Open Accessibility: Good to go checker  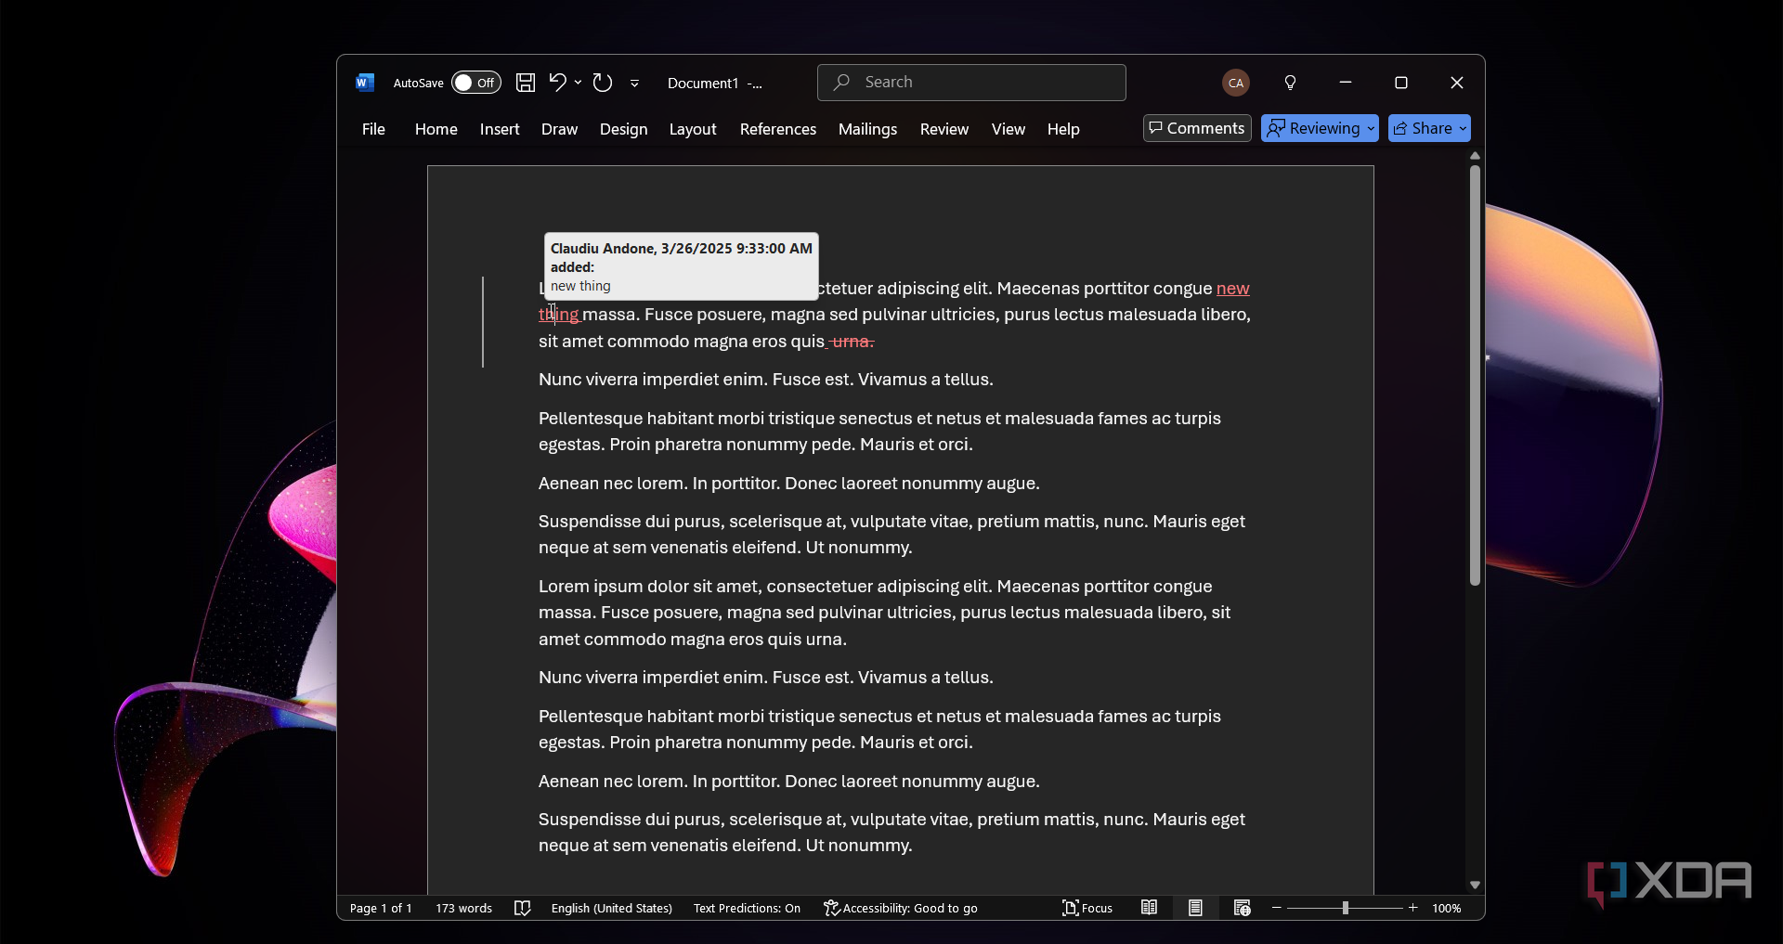[x=900, y=908]
